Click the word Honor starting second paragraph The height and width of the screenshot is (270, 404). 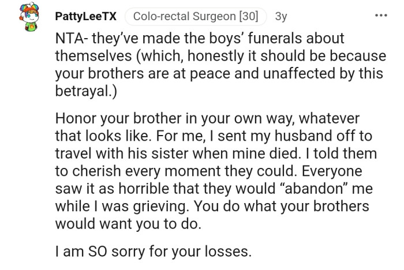(76, 119)
